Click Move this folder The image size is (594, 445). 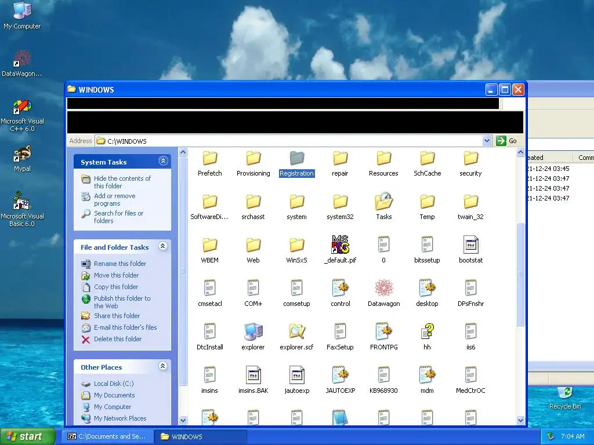[116, 275]
